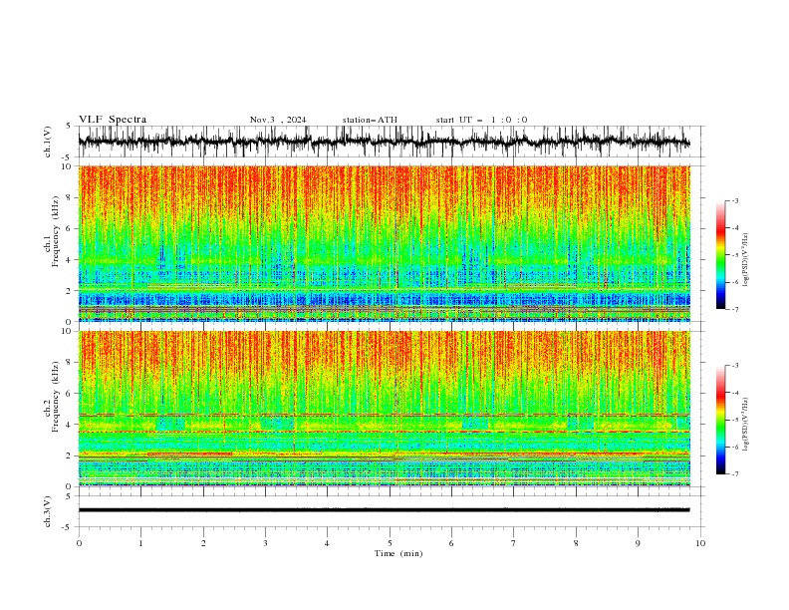Click the ch.1 spectrogram color bar
Screen dimensions: 789x610
tap(720, 254)
